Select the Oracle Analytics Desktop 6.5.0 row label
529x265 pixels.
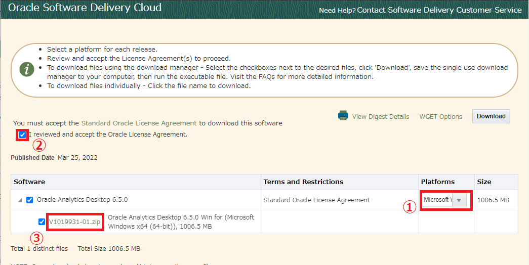tap(82, 200)
